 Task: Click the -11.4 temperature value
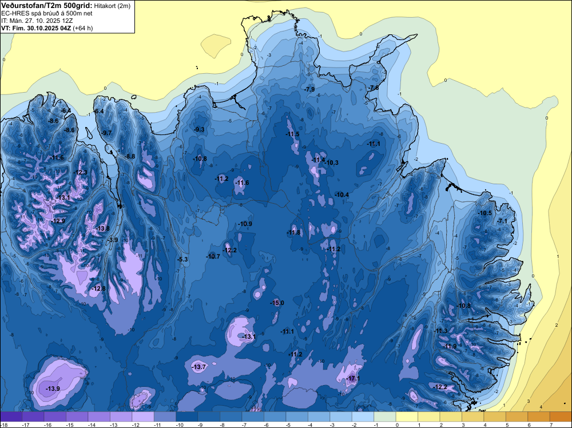point(318,160)
